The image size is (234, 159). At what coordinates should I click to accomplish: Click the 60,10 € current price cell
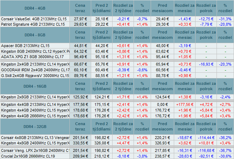point(80,70)
